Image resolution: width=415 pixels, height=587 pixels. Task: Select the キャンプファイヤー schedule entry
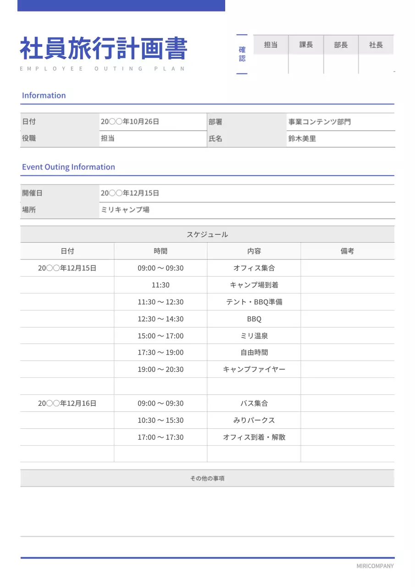[x=254, y=369]
